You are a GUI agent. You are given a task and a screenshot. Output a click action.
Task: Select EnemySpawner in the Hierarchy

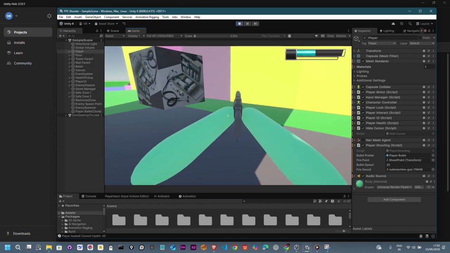pyautogui.click(x=85, y=108)
